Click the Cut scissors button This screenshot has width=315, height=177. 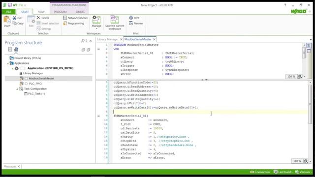[x=17, y=18]
